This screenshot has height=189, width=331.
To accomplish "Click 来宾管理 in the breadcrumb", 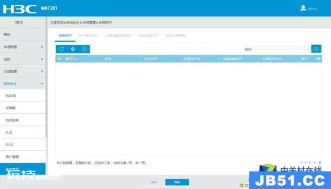I will (89, 22).
